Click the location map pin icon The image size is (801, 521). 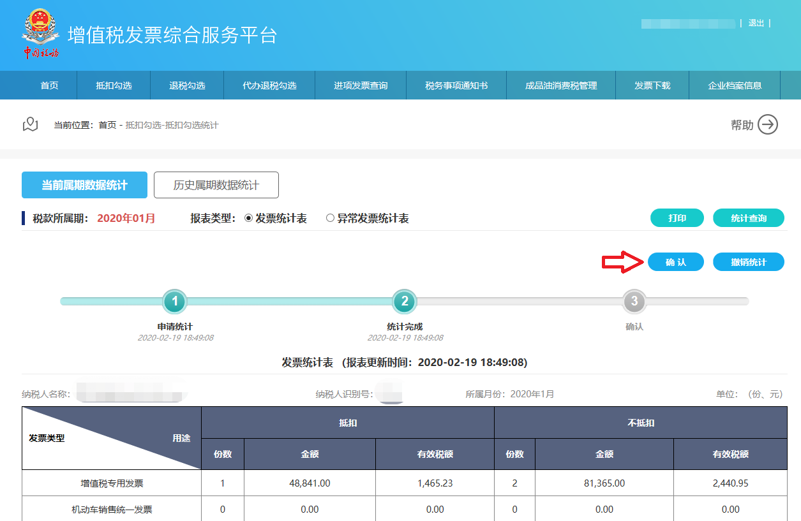(31, 124)
